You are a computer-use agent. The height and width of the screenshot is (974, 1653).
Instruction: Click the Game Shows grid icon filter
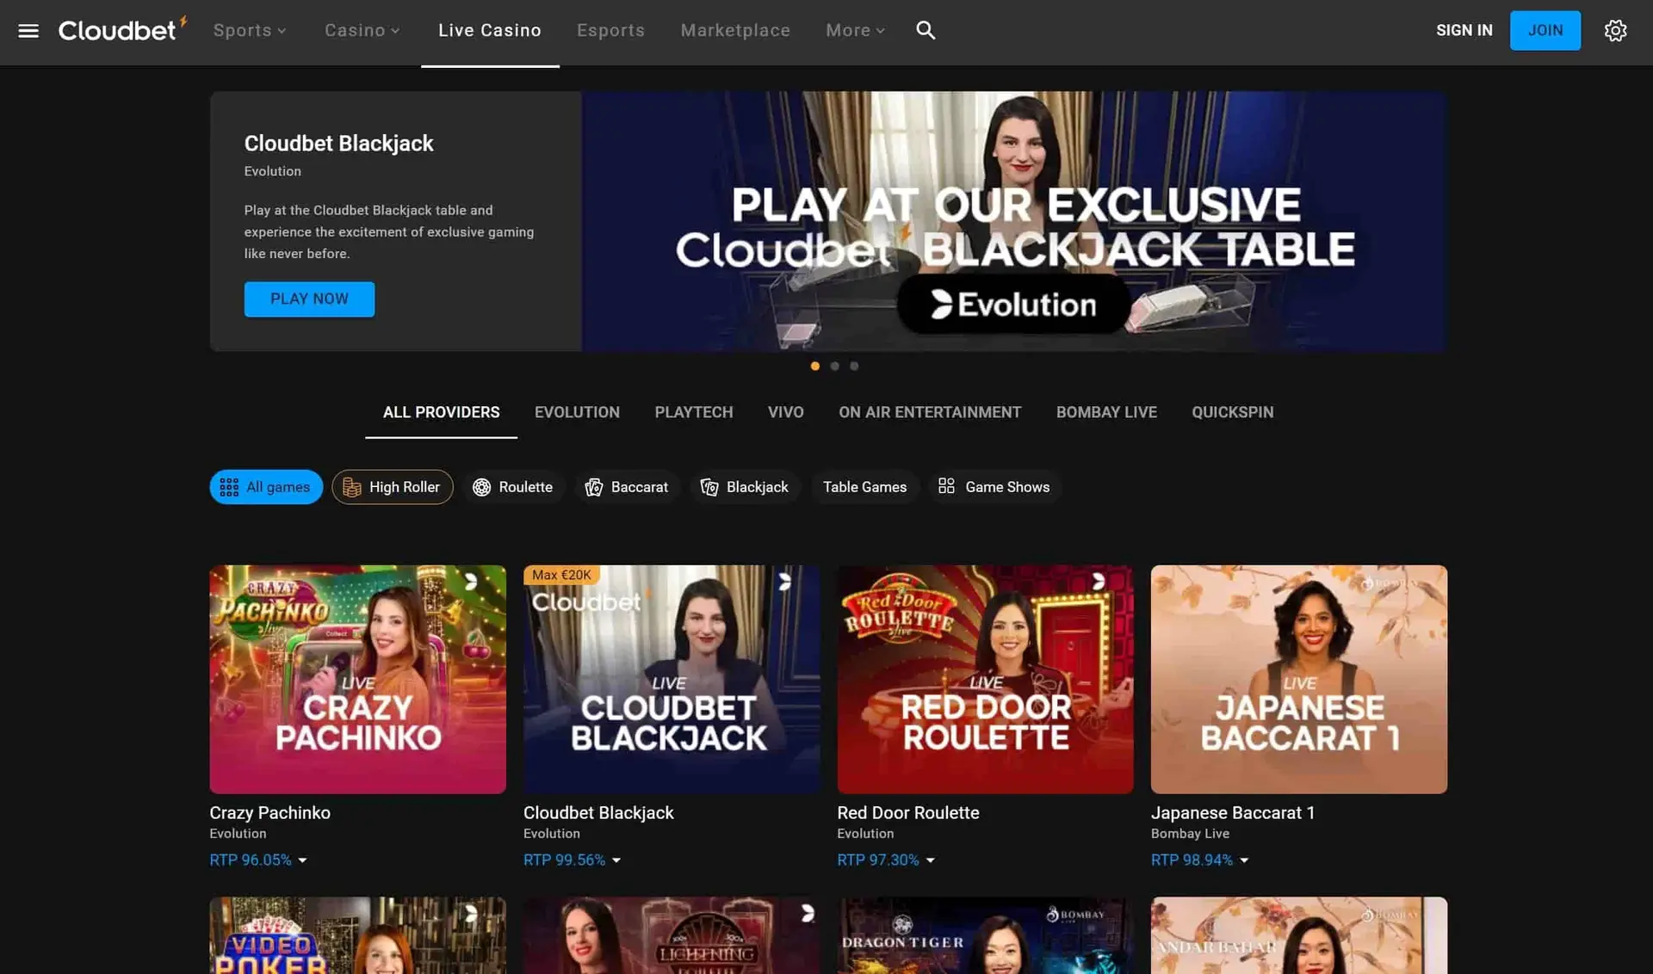[994, 487]
